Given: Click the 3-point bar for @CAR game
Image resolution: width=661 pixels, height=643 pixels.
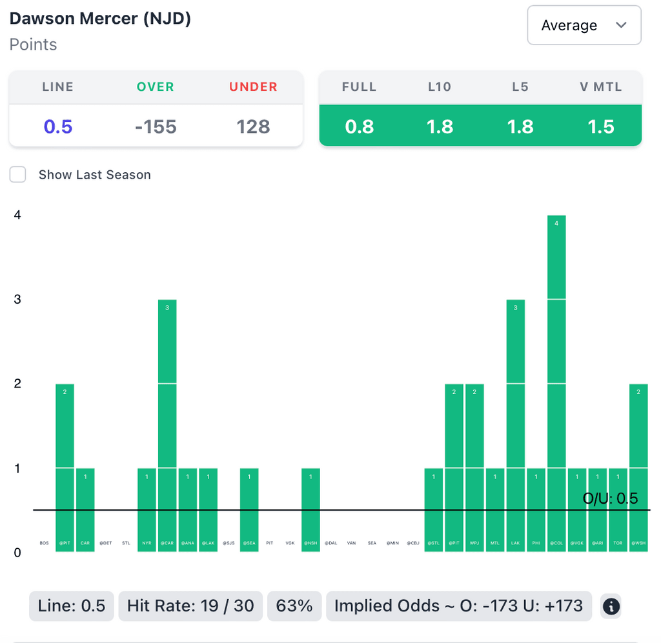Looking at the screenshot, I should (x=167, y=426).
